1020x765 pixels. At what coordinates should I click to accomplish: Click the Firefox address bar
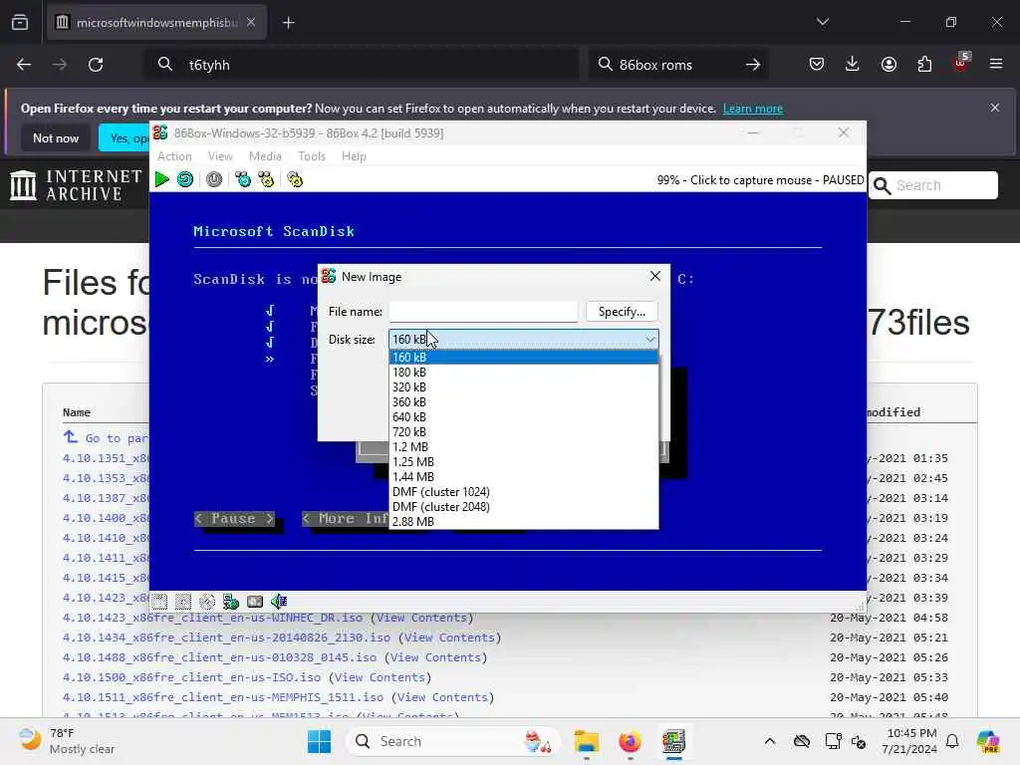(361, 65)
